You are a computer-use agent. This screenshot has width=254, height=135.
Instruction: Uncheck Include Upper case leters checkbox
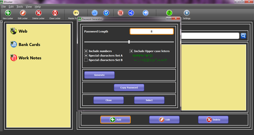click(x=131, y=51)
